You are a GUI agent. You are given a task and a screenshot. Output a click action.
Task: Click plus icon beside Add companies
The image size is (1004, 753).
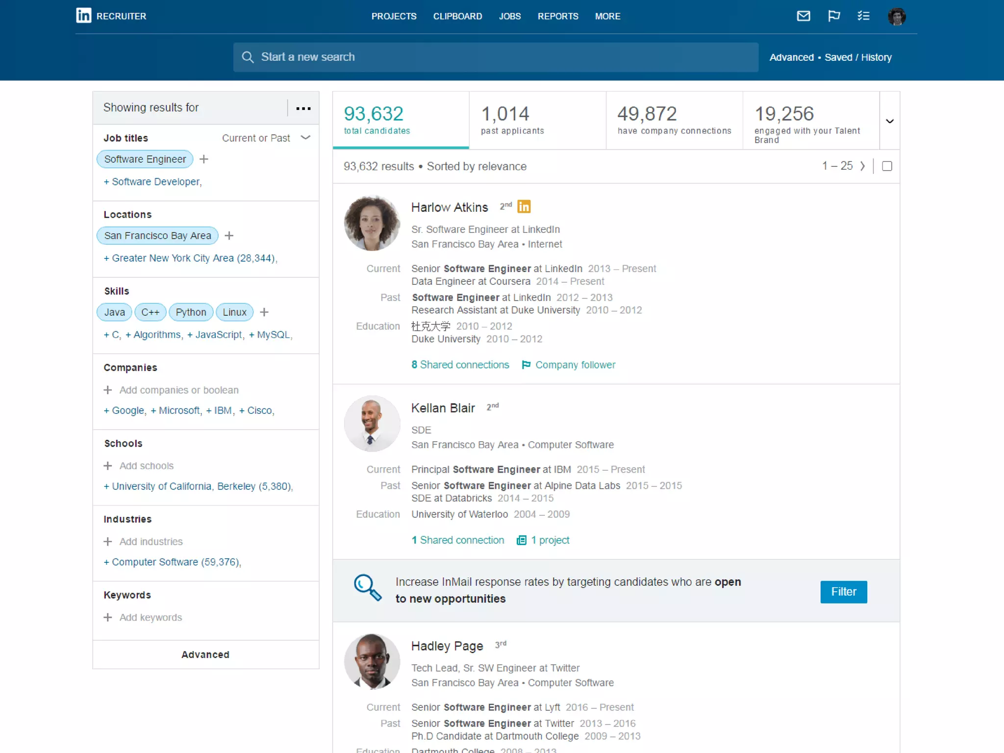pos(108,390)
